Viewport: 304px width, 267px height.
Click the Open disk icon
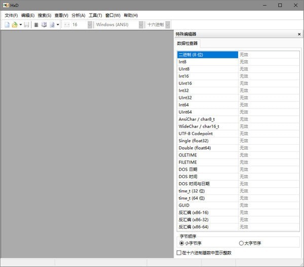(x=44, y=24)
